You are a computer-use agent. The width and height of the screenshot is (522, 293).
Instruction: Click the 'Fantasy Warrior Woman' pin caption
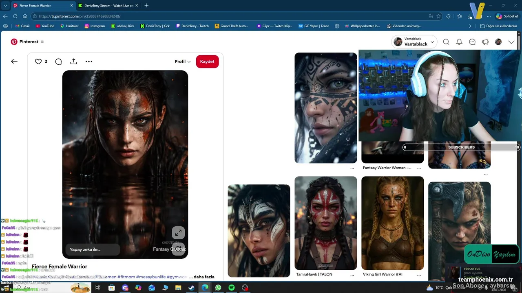point(387,168)
